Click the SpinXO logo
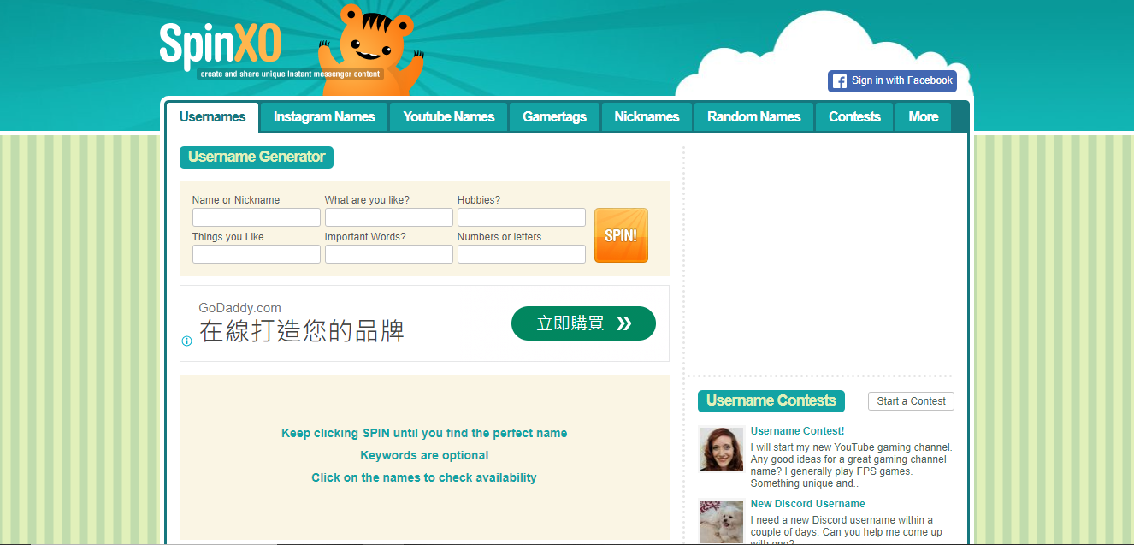Screen dimensions: 1134x545 [220, 45]
